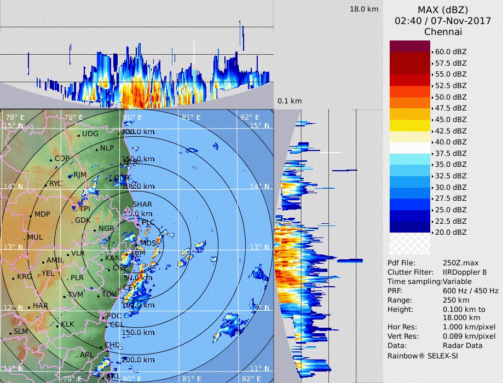
Task: Click the TPI station label on map
Action: (85, 209)
